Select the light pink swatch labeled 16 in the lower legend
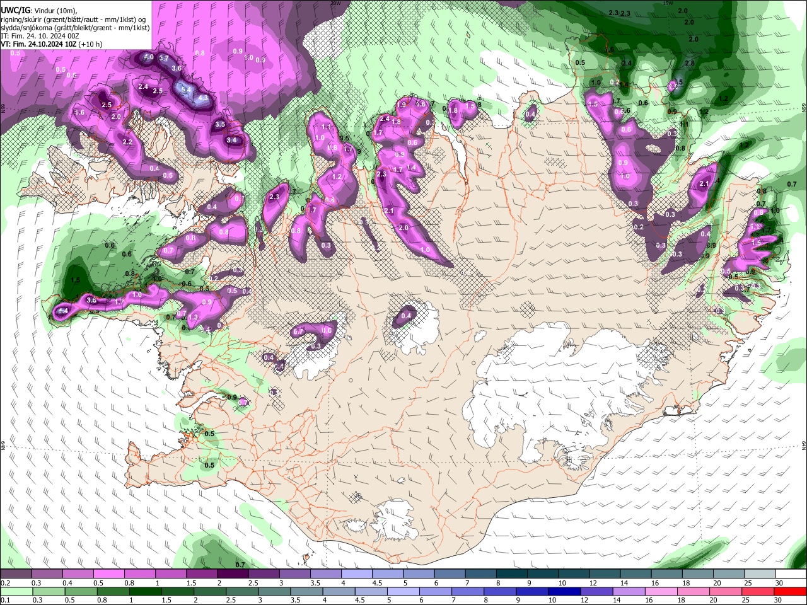The width and height of the screenshot is (807, 605). click(x=660, y=591)
